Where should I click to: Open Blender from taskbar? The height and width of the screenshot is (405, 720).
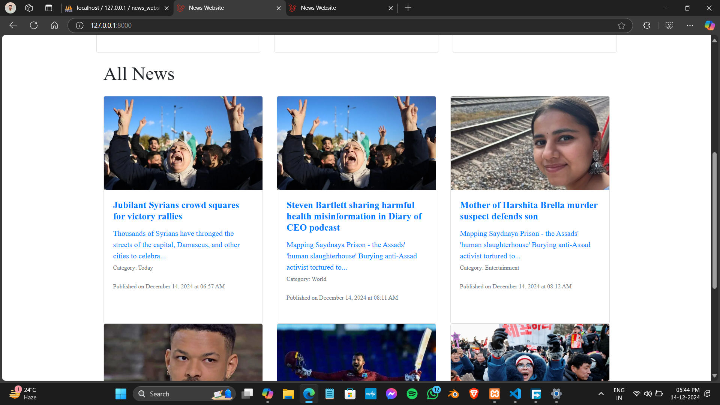coord(453,394)
